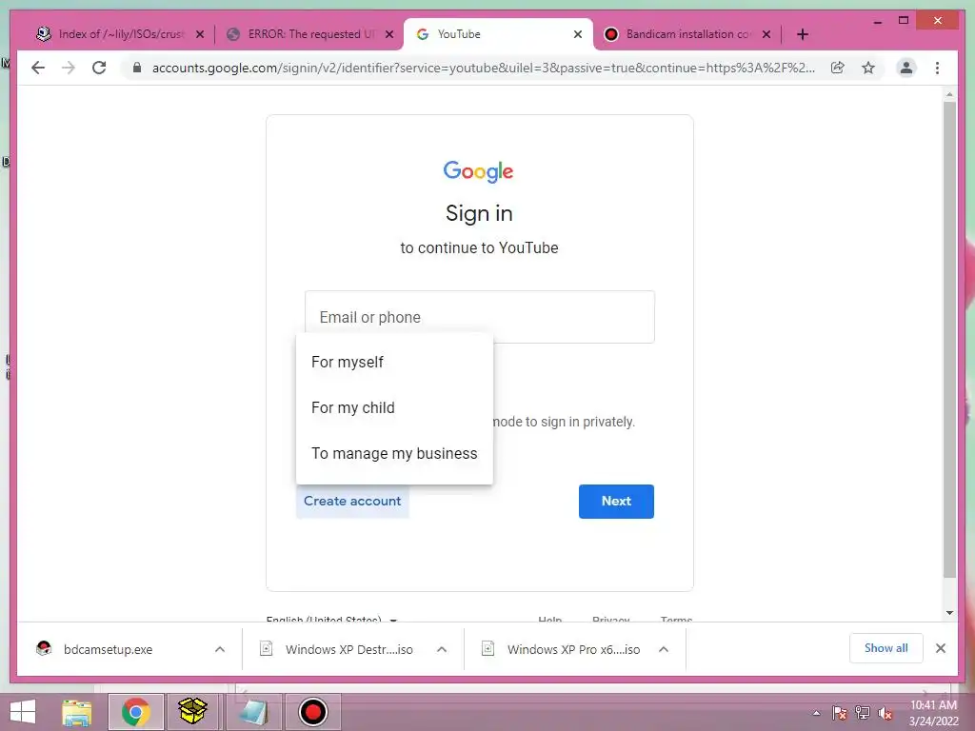The height and width of the screenshot is (731, 975).
Task: Click the Google logo
Action: pos(478,171)
